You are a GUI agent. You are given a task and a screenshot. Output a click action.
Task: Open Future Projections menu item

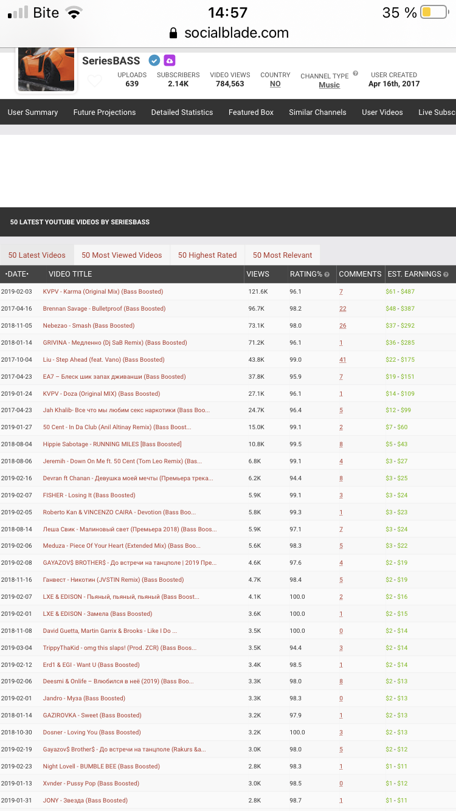(105, 112)
